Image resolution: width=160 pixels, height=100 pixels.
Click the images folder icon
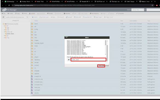pos(32,40)
